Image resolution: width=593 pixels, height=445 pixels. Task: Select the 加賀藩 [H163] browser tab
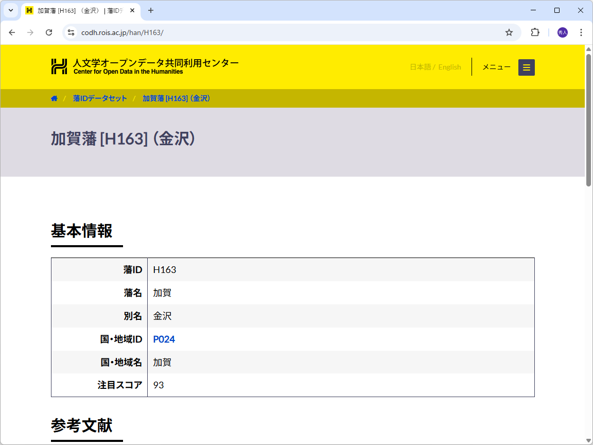[x=80, y=11]
